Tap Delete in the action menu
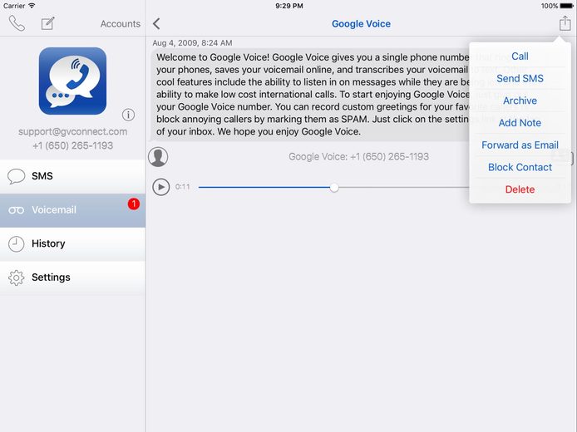Screen dimensions: 577x432 pyautogui.click(x=520, y=189)
